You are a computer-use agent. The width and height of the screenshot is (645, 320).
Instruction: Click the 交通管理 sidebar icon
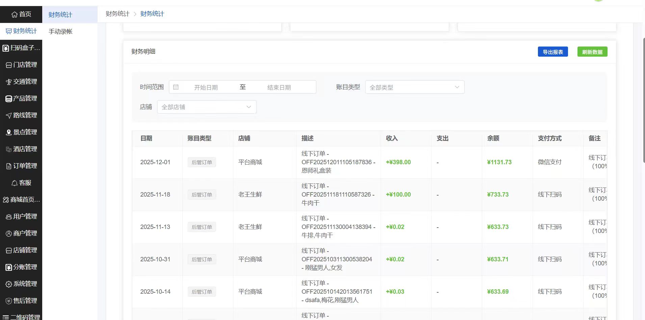click(9, 82)
